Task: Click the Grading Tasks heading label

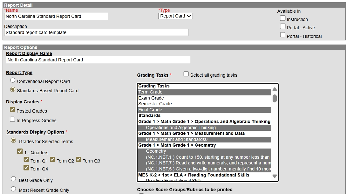Action: pyautogui.click(x=153, y=75)
